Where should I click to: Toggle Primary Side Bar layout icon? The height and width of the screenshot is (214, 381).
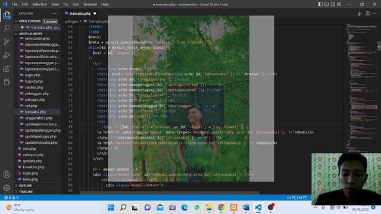click(x=320, y=4)
